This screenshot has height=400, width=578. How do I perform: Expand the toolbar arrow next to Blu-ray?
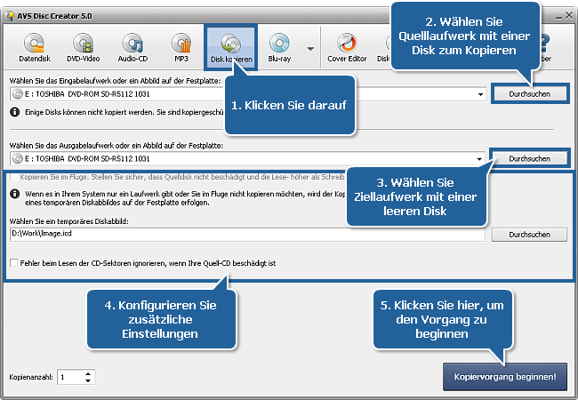click(x=310, y=49)
